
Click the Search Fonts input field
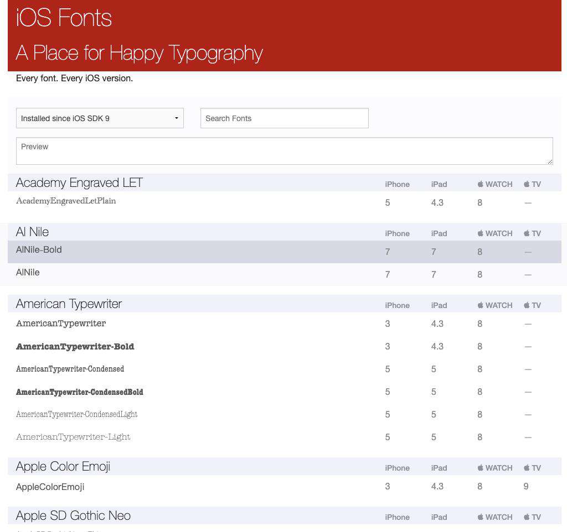click(285, 118)
